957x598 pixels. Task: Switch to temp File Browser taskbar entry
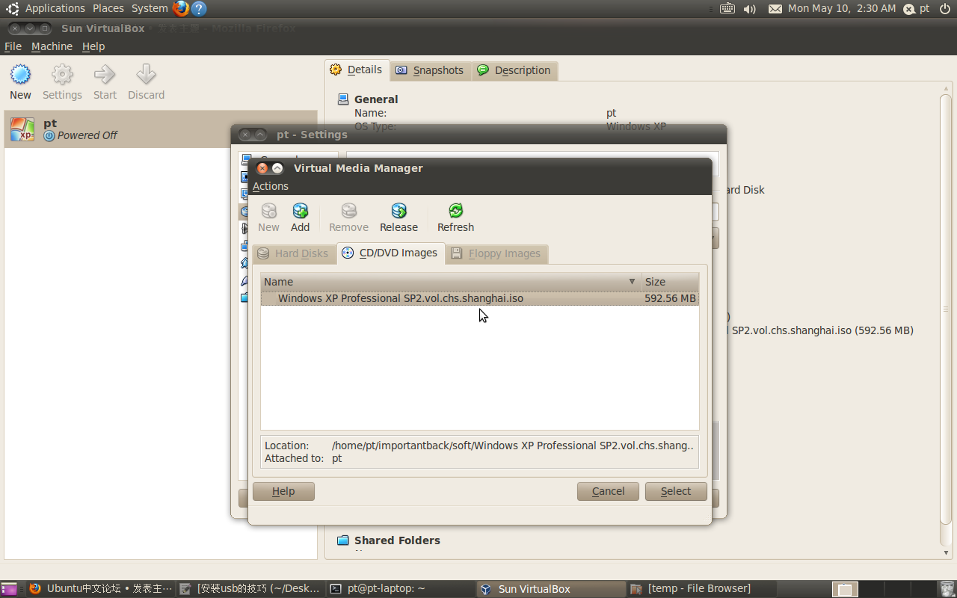(x=701, y=589)
